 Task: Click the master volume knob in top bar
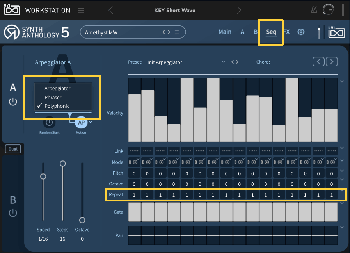(329, 10)
